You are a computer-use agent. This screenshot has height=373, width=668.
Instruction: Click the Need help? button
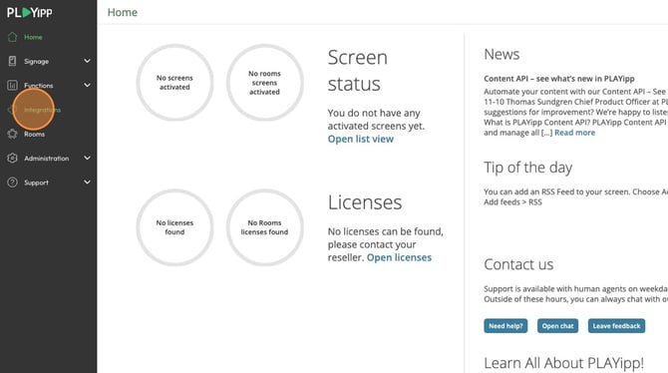pyautogui.click(x=505, y=326)
